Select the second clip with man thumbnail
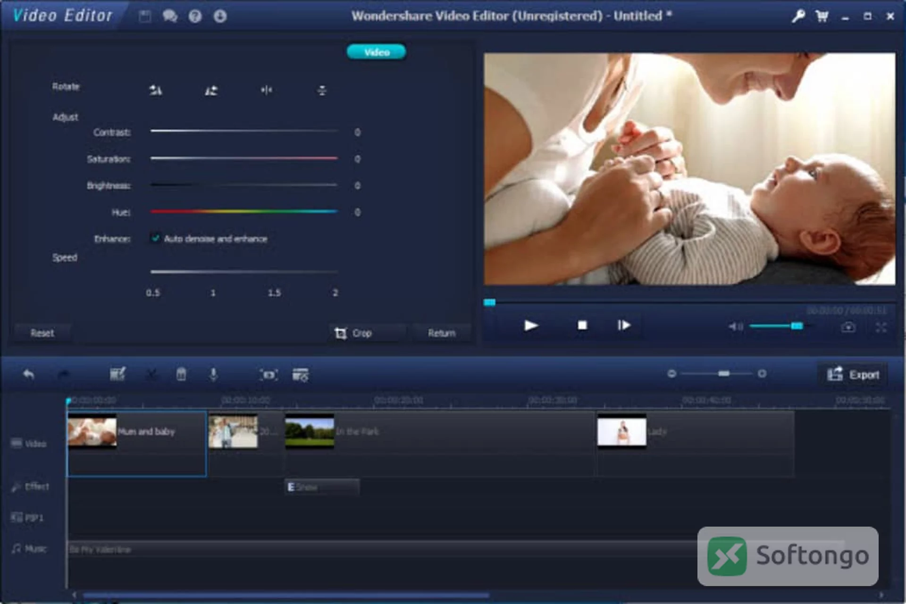The width and height of the screenshot is (906, 604). (x=246, y=444)
